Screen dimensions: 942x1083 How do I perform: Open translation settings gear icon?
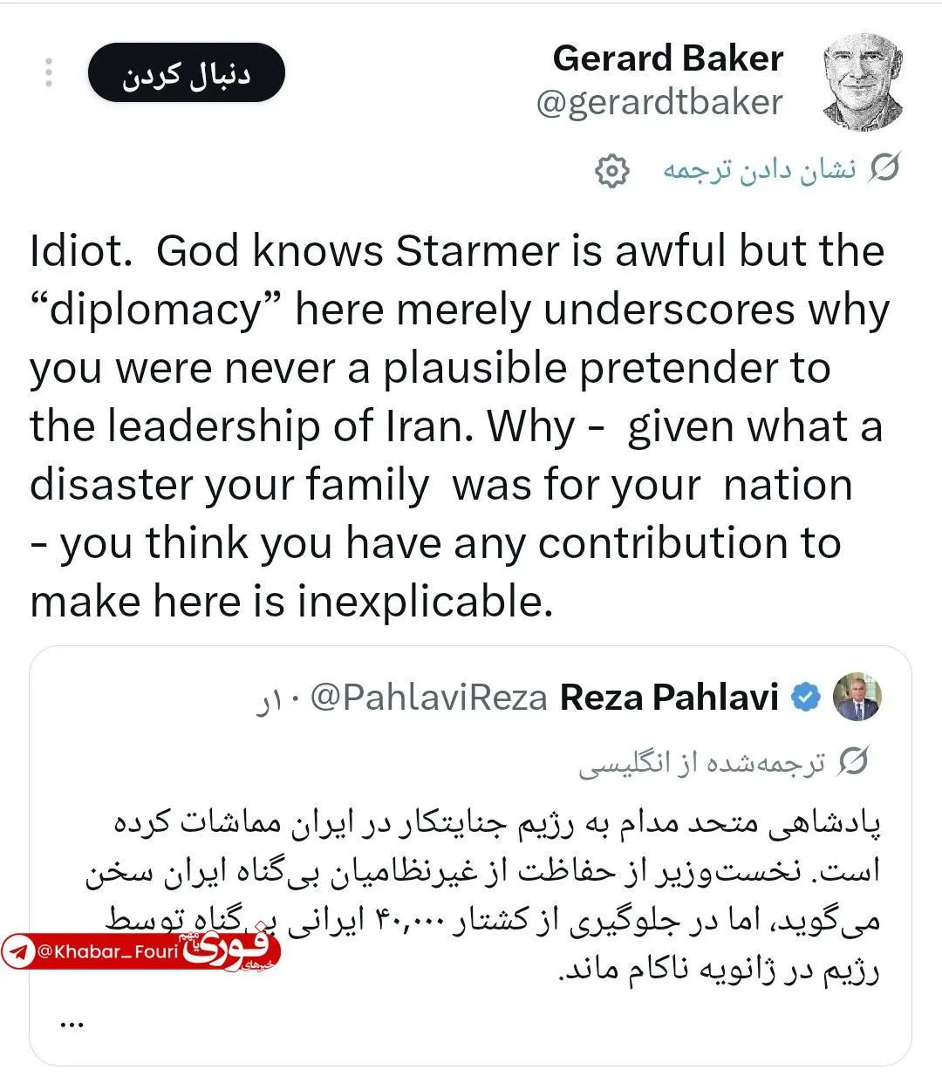click(611, 171)
